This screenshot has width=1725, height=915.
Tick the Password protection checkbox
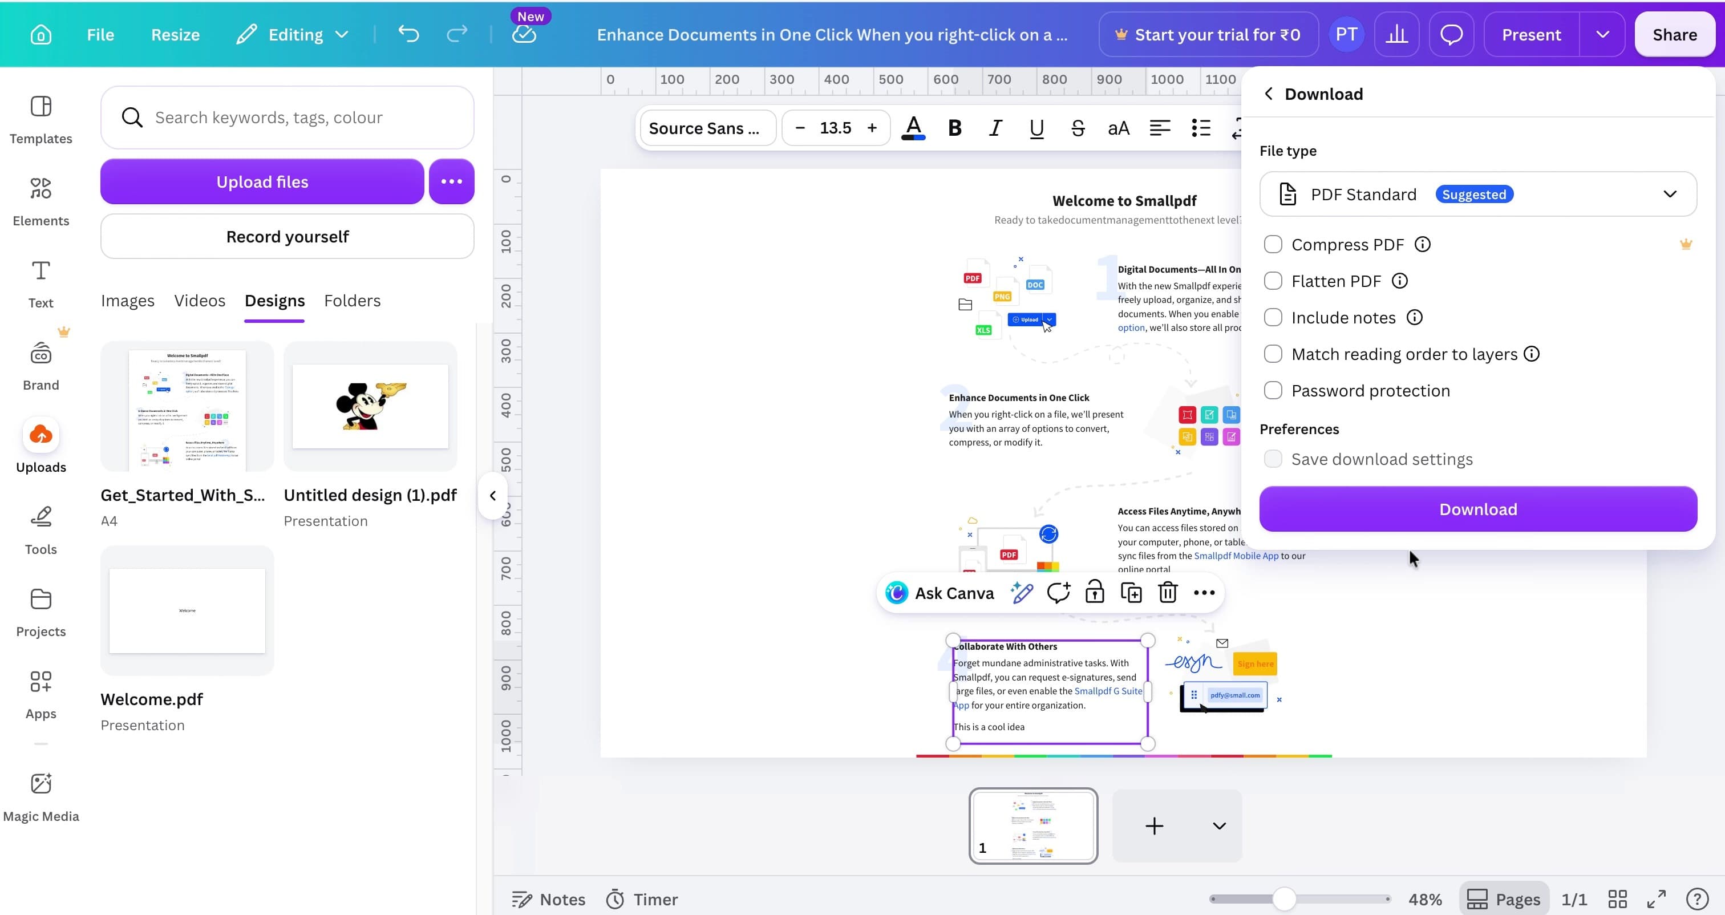(x=1272, y=391)
